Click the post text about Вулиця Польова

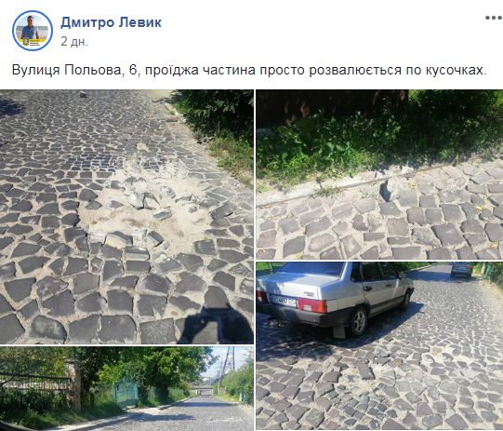point(249,70)
